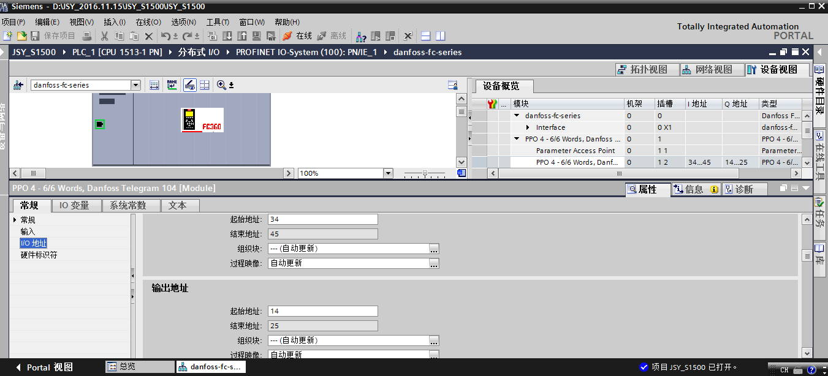The height and width of the screenshot is (376, 828).
Task: Click Portal view link
Action: pos(44,367)
